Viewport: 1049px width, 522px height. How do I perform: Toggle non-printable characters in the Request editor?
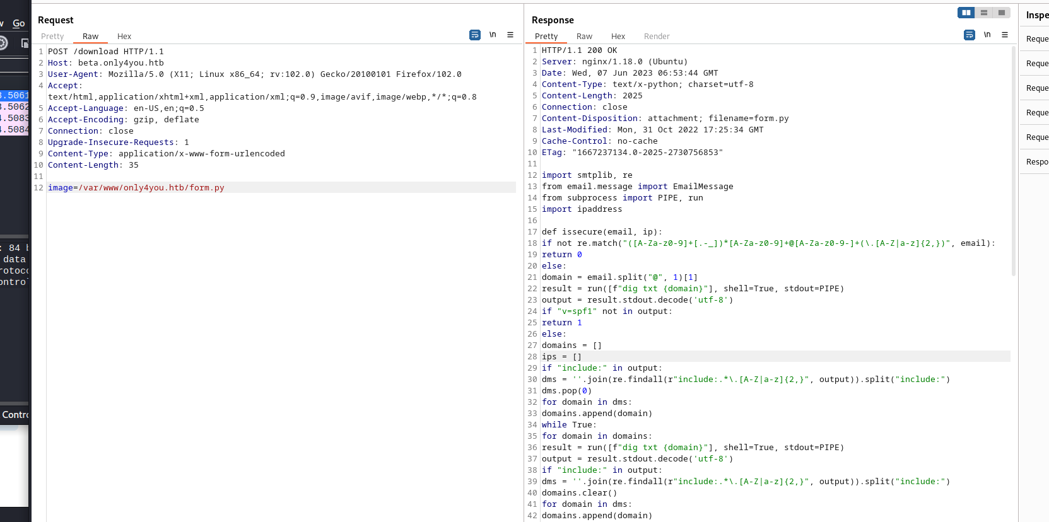[x=493, y=35]
